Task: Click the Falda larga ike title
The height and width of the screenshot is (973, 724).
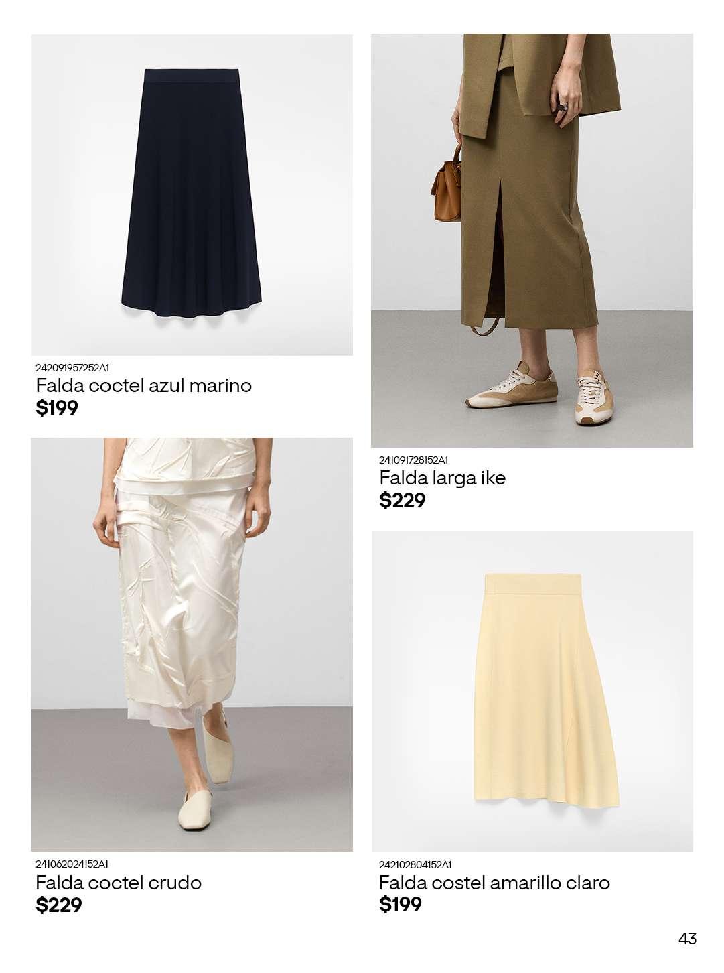Action: (x=442, y=478)
